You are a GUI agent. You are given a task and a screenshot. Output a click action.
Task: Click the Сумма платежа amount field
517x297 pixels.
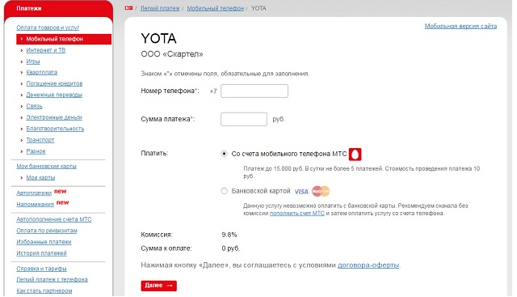[244, 119]
